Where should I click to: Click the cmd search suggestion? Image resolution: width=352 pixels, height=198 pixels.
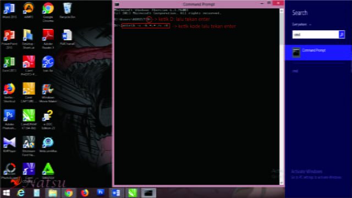295,71
